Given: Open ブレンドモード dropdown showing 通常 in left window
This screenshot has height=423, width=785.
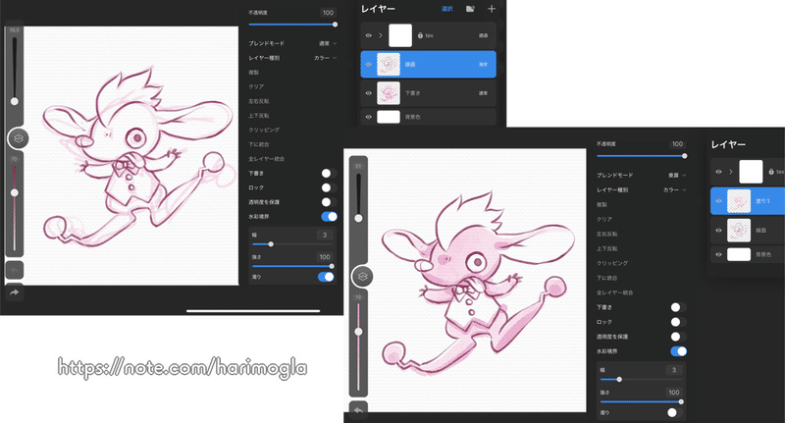Looking at the screenshot, I should [328, 43].
